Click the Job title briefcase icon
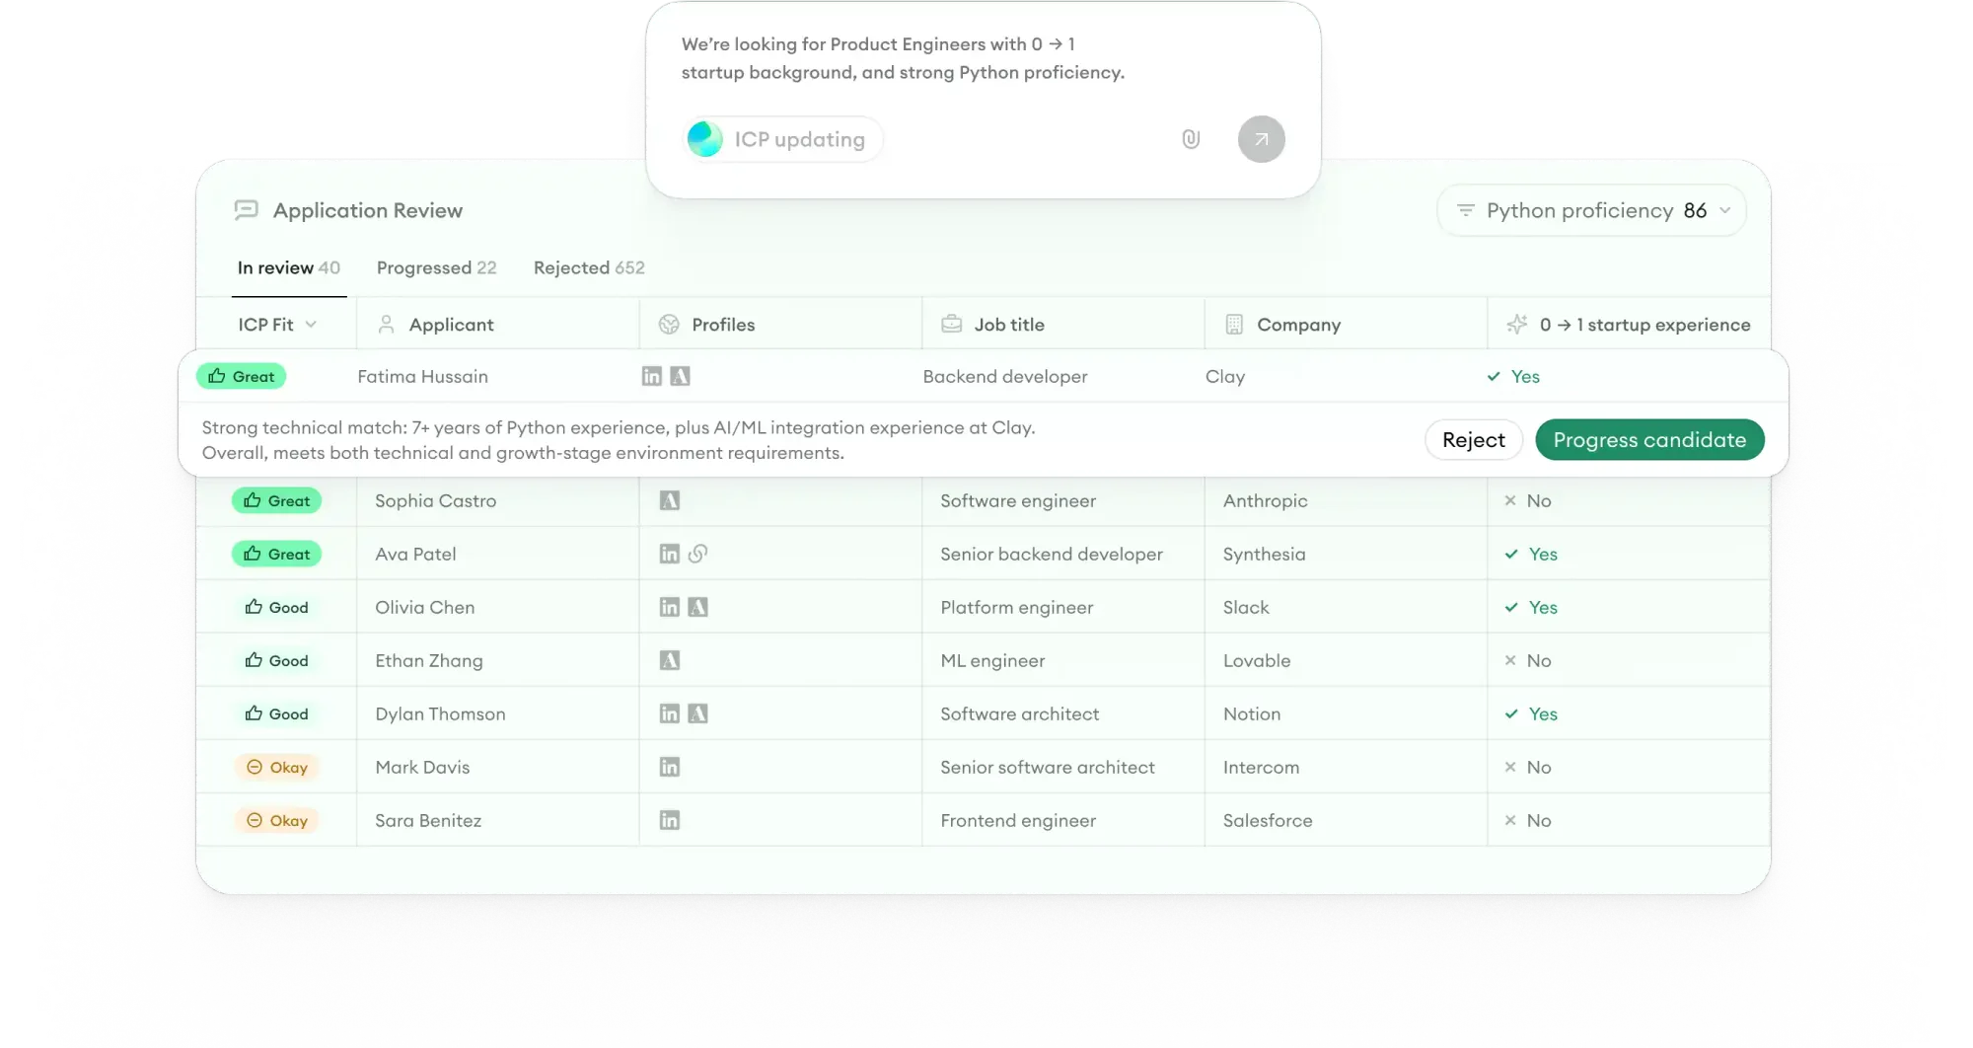This screenshot has height=1048, width=1973. coord(951,324)
